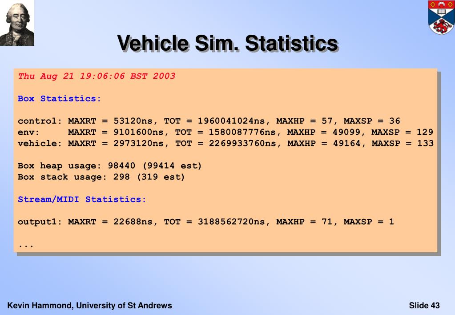455x315 pixels.
Task: Click the trailing '...' ellipsis line
Action: (26, 246)
